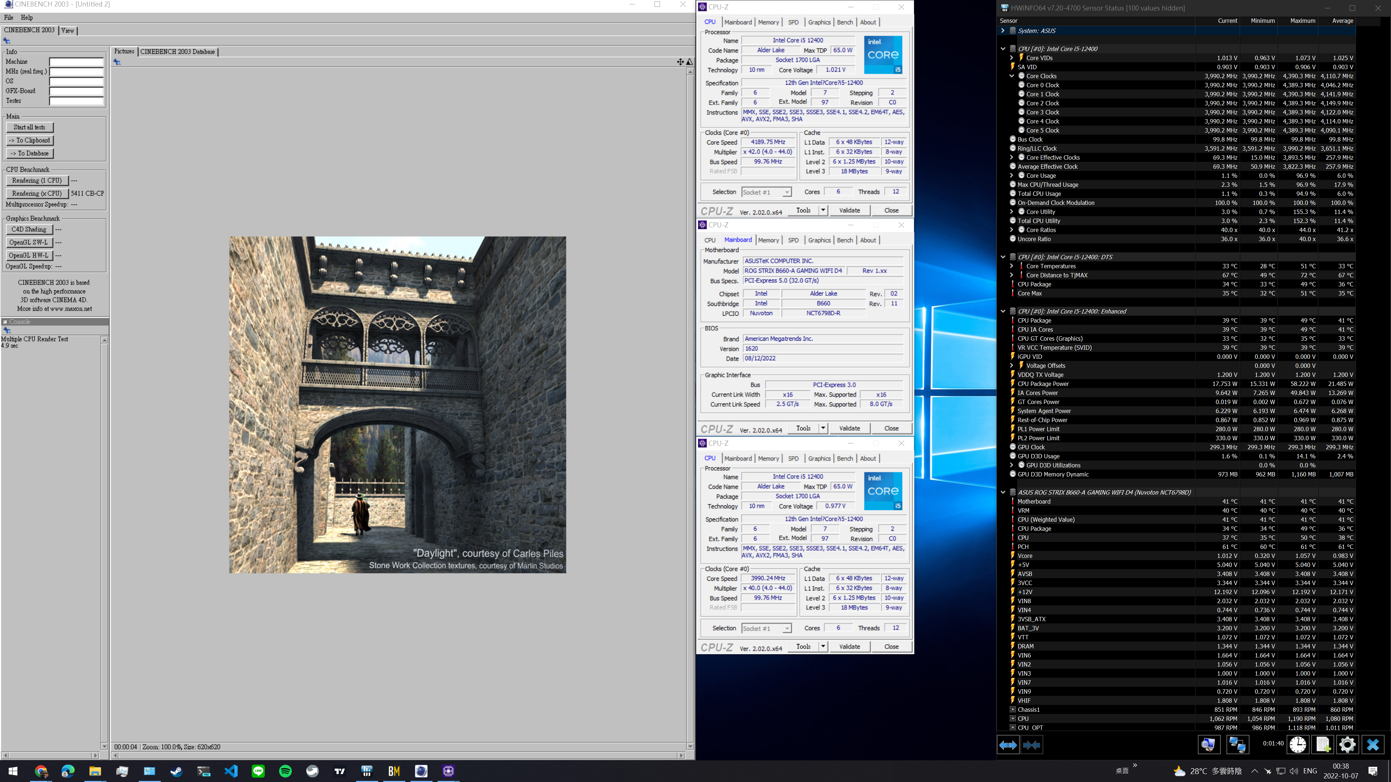
Task: Open HWiNFO sensor settings gear icon
Action: tap(1347, 745)
